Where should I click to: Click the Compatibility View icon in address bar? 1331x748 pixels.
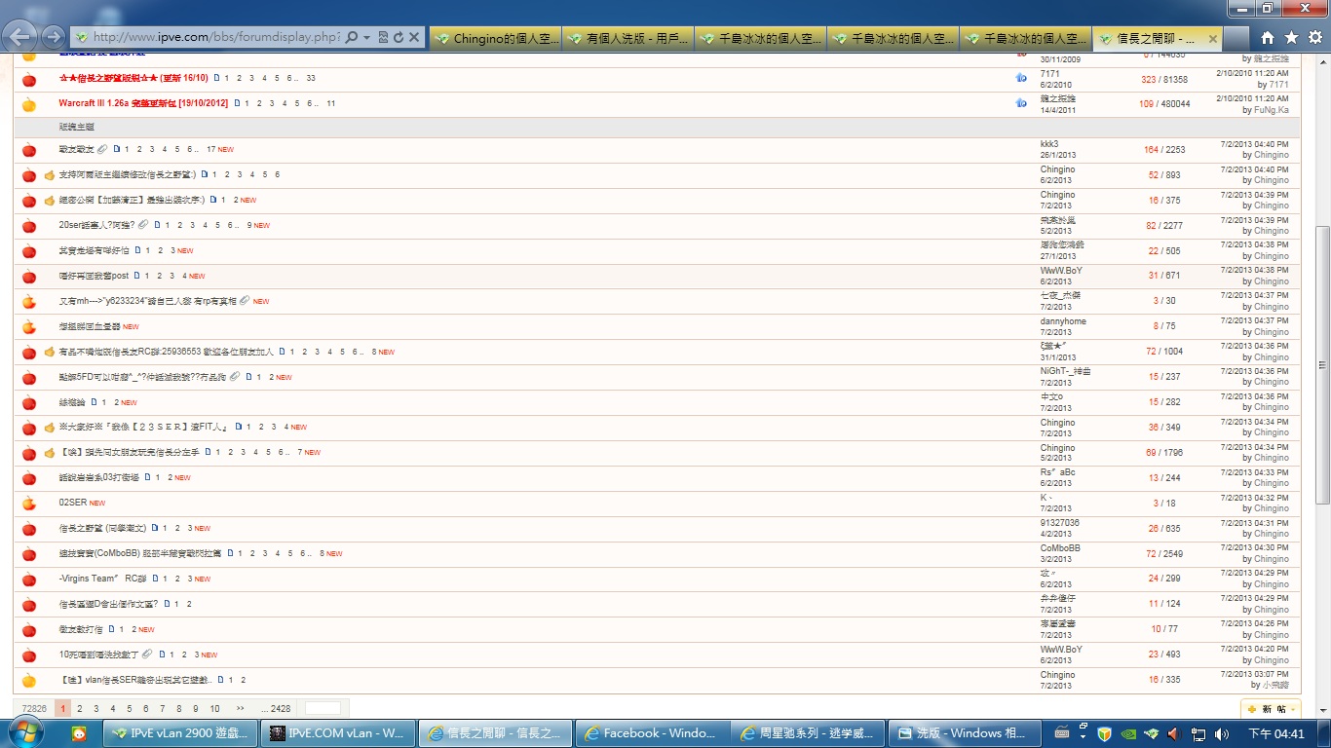click(x=383, y=37)
